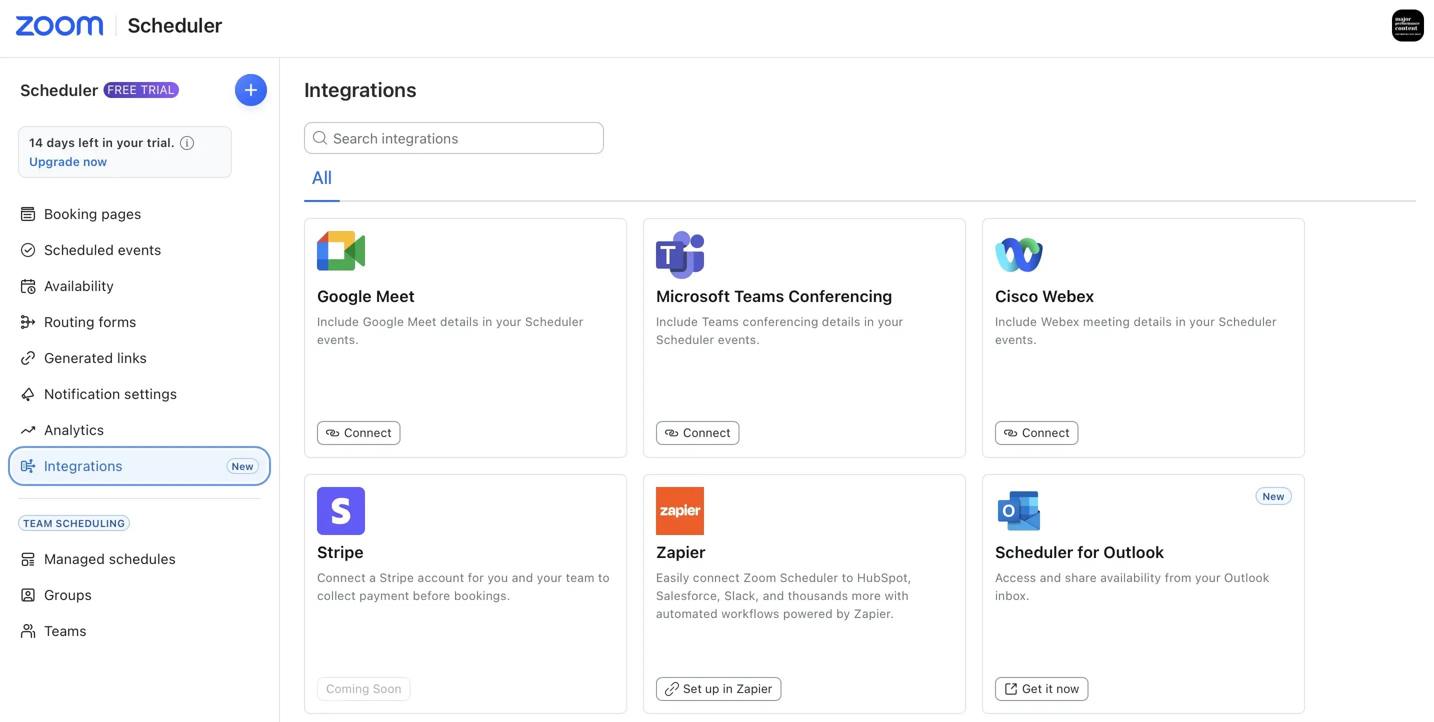The width and height of the screenshot is (1434, 722).
Task: Click the Scheduled events checkmark icon
Action: pos(28,250)
